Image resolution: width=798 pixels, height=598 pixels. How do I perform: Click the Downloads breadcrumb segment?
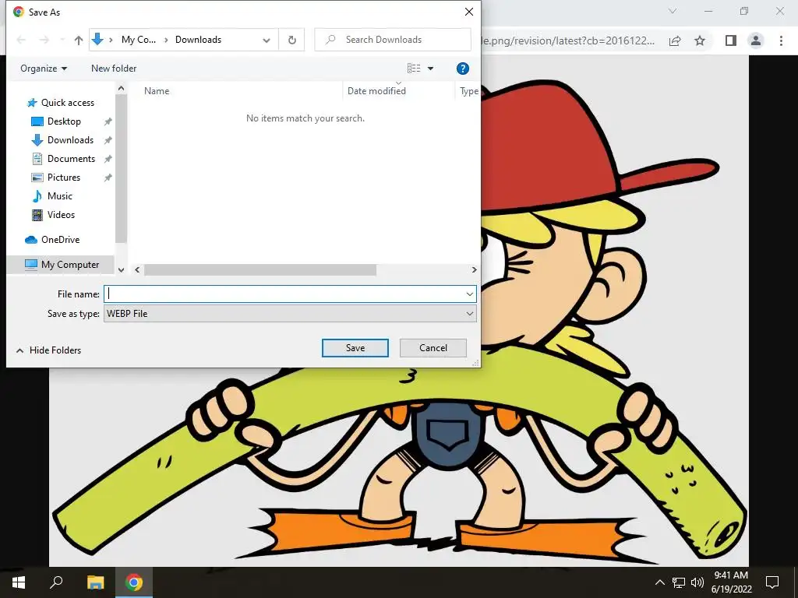[x=198, y=40]
